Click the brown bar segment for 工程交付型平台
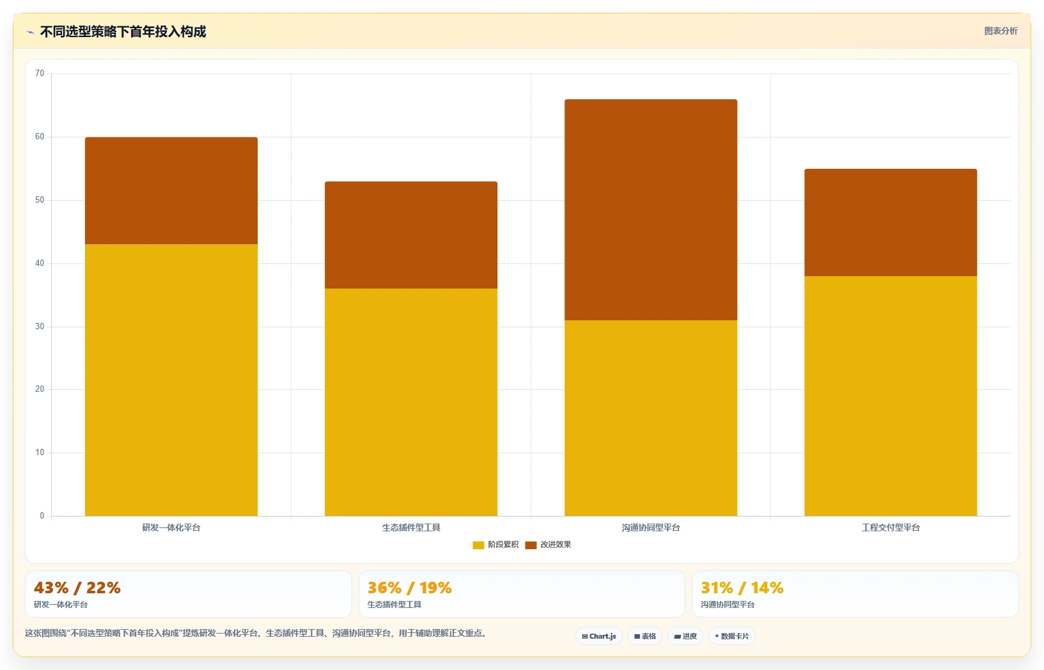Image resolution: width=1044 pixels, height=670 pixels. pos(891,222)
